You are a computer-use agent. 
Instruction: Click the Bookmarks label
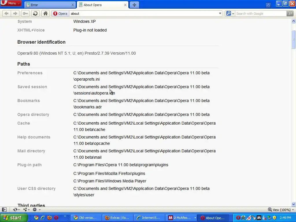(x=29, y=101)
